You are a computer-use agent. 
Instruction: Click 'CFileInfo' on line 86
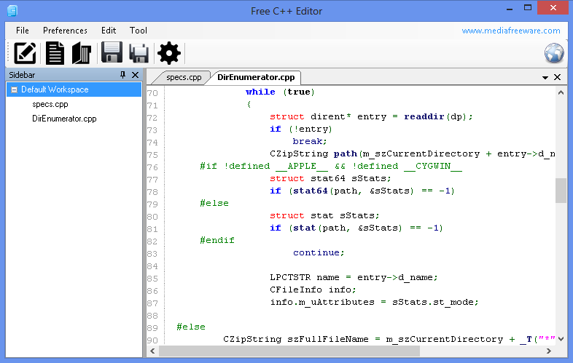coord(296,290)
